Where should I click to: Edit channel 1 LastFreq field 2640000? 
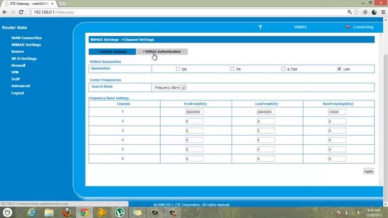[x=266, y=112]
